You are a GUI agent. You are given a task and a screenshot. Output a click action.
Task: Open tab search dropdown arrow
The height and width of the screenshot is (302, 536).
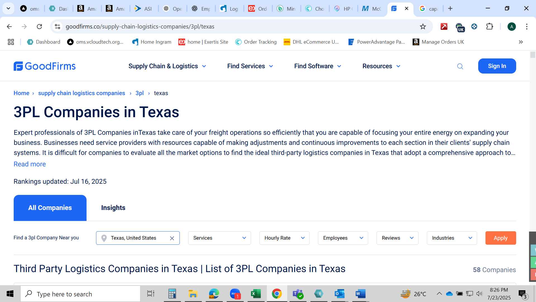(8, 8)
